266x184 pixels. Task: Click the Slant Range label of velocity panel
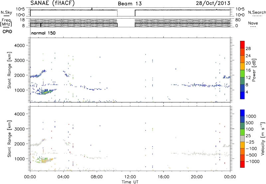(x=9, y=139)
